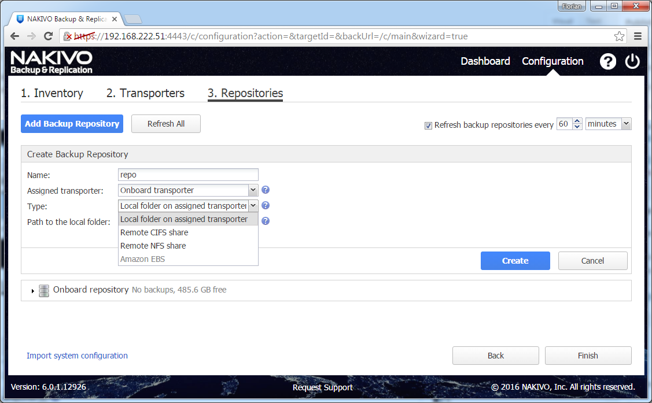Click the Version: 6.0.1.12926 text
652x403 pixels.
pyautogui.click(x=48, y=387)
